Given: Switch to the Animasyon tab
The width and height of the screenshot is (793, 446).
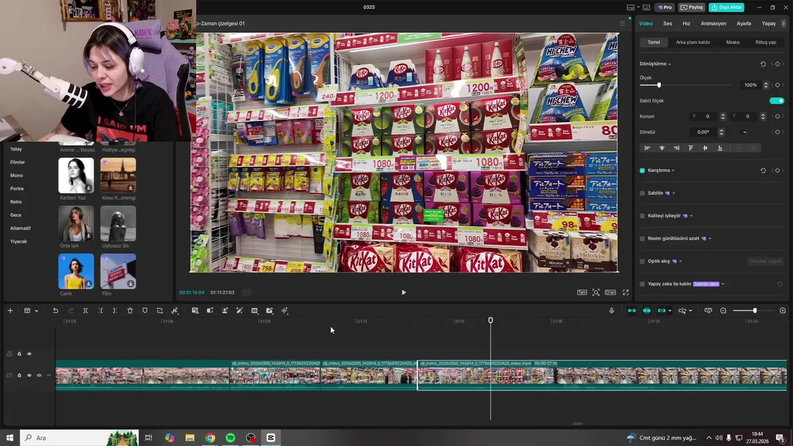Looking at the screenshot, I should coord(713,24).
